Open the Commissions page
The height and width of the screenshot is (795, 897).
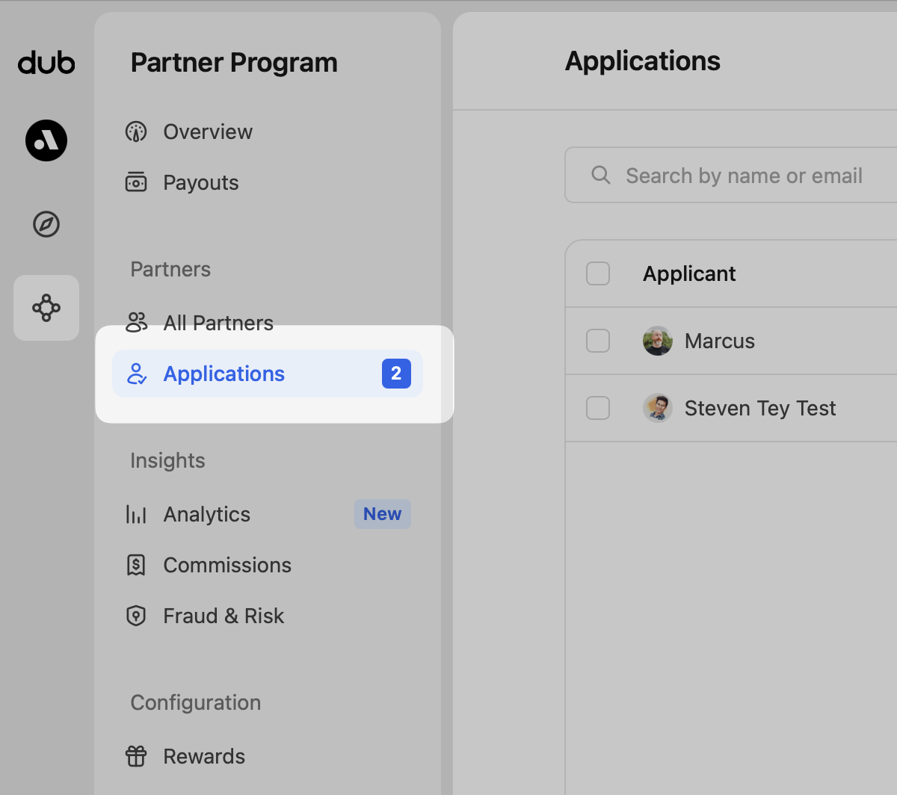pyautogui.click(x=268, y=565)
